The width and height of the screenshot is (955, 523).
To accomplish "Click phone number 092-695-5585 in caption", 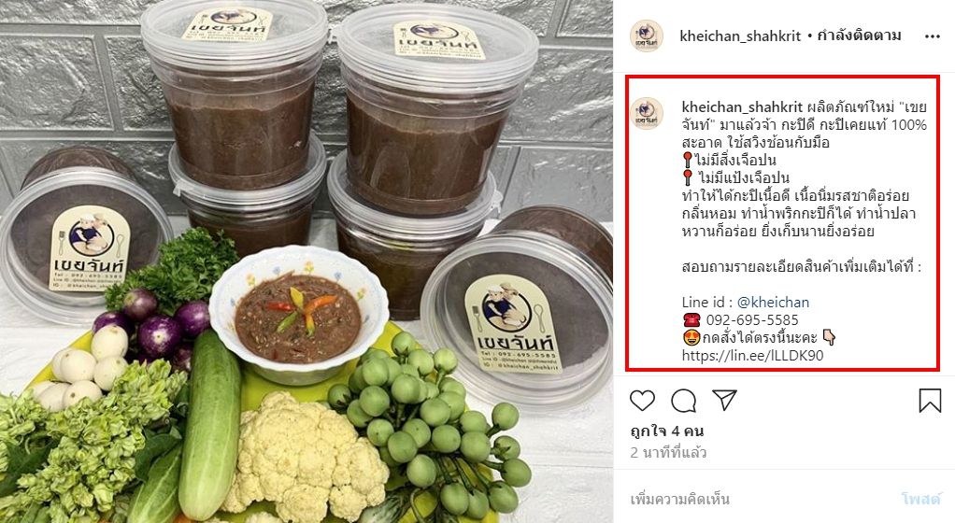I will (752, 319).
